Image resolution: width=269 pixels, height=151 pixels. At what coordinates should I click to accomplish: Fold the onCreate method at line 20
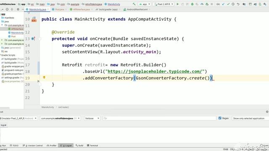pos(40,85)
